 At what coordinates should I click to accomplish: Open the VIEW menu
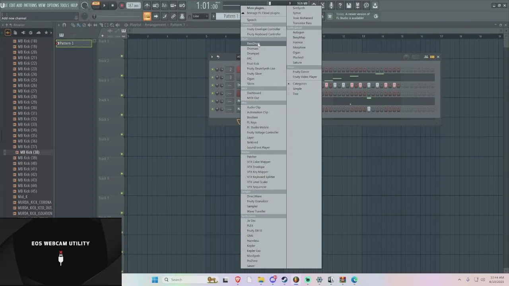tap(42, 5)
